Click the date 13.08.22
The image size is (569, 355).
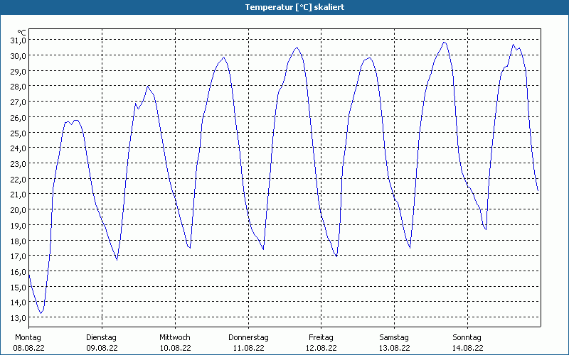(x=395, y=349)
